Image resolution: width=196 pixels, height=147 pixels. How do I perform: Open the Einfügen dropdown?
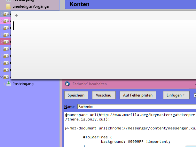[176, 95]
